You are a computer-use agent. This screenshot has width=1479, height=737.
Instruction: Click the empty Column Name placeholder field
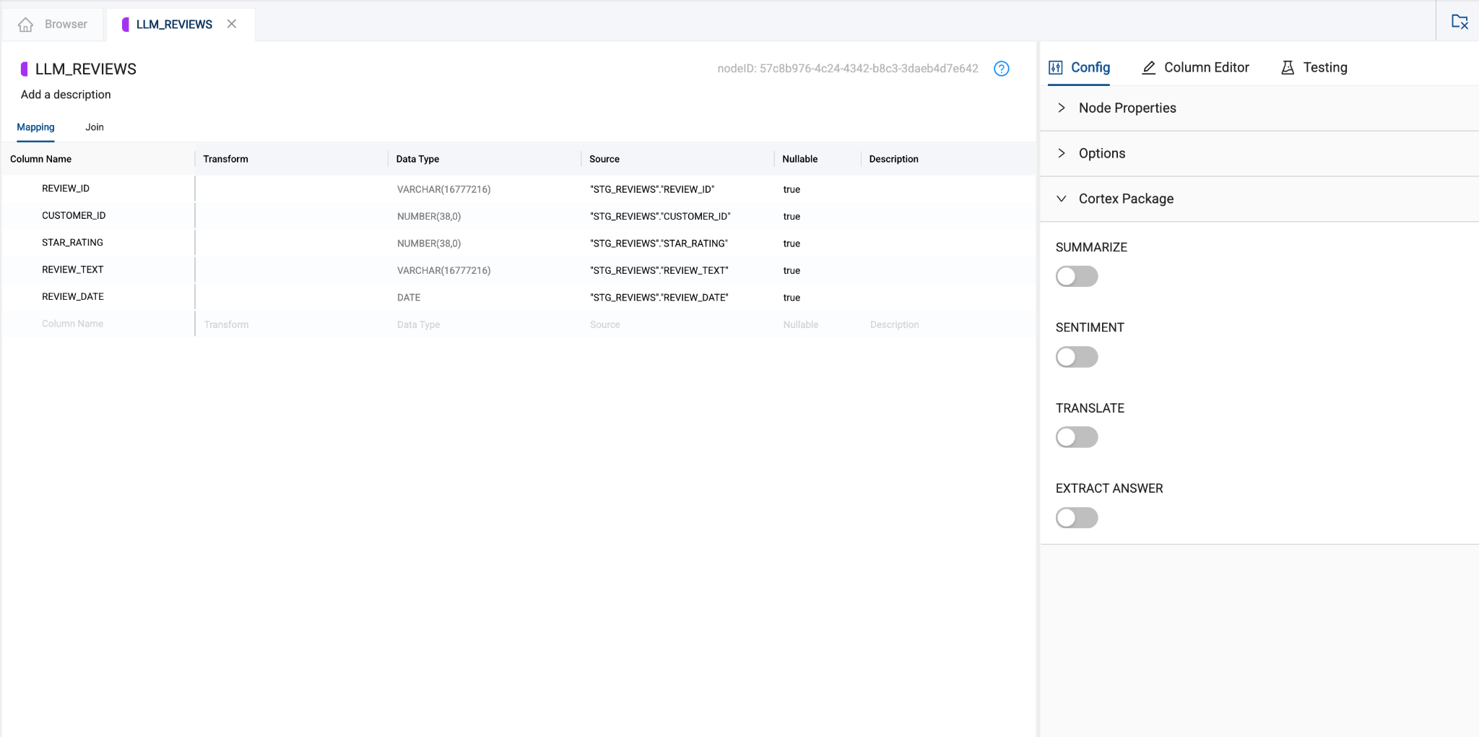click(x=72, y=324)
